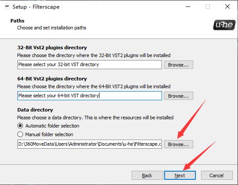Browse for the data directory
The width and height of the screenshot is (238, 185).
178,144
